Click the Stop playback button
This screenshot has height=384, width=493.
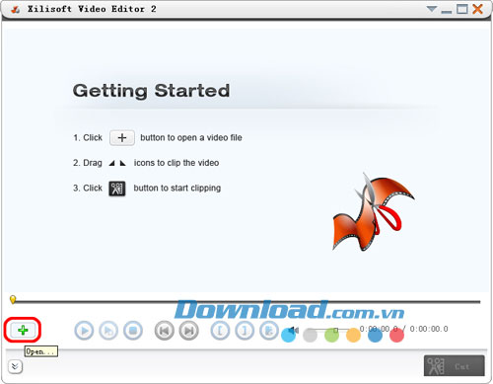[133, 331]
